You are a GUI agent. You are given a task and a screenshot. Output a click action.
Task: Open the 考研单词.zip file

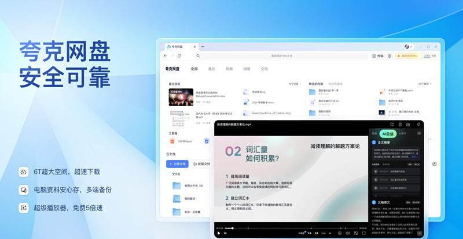(x=255, y=92)
